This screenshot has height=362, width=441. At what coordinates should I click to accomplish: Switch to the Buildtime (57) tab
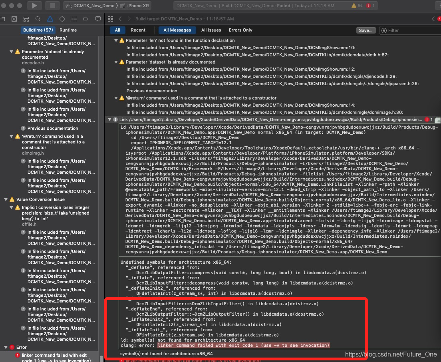(38, 30)
